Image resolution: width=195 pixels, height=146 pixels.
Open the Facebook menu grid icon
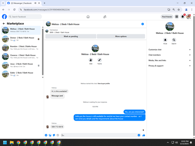click(177, 17)
